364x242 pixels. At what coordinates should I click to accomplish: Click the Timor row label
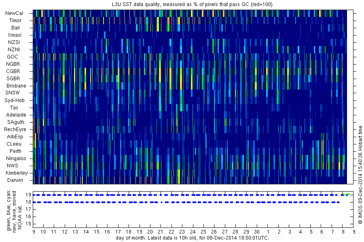point(15,21)
